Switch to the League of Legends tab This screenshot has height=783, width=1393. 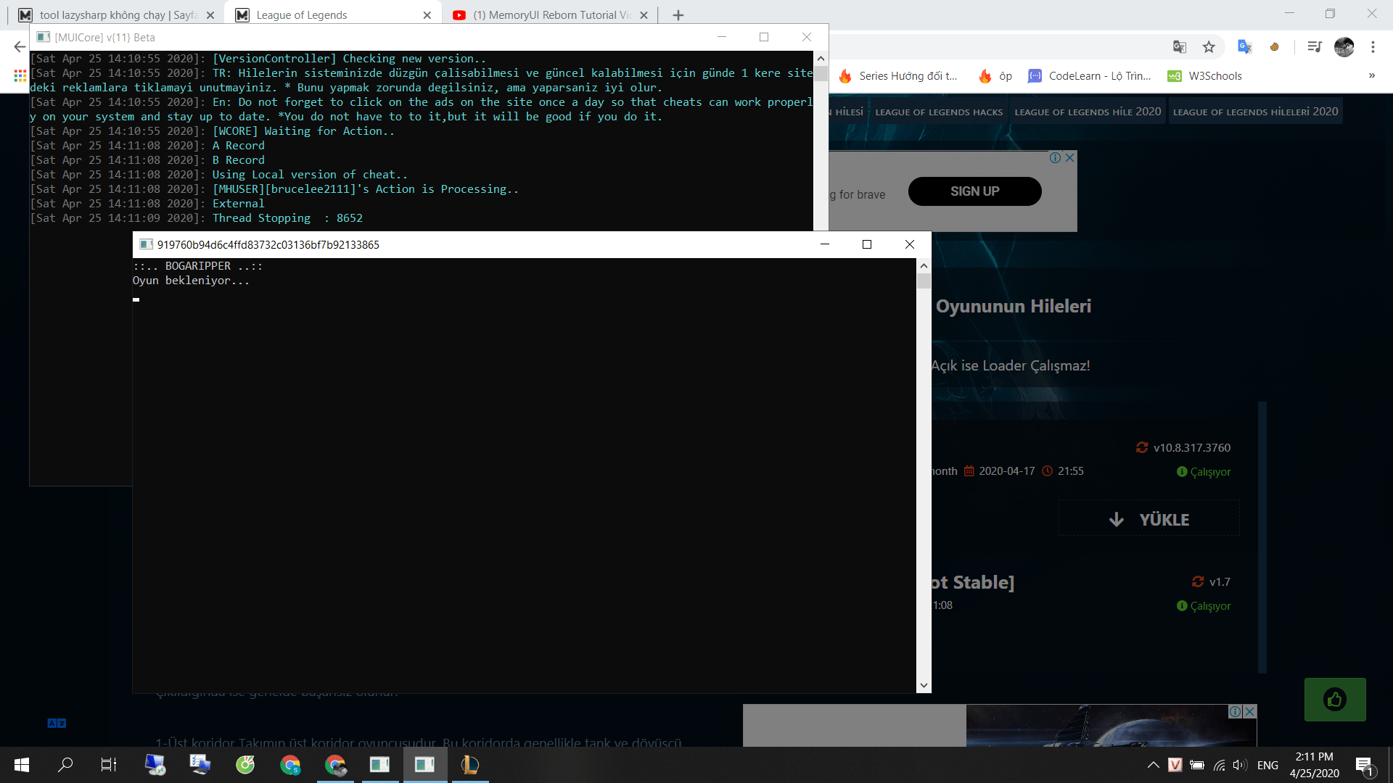tap(334, 15)
